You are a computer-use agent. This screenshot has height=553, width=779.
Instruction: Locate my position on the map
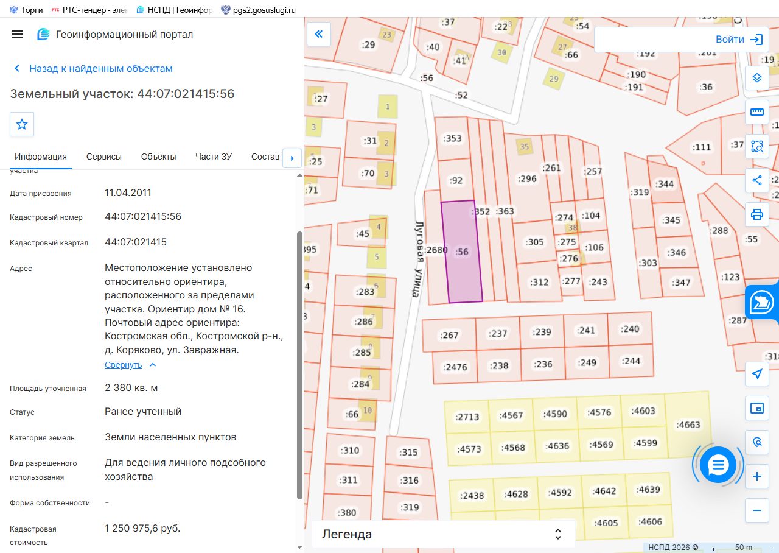coord(757,374)
